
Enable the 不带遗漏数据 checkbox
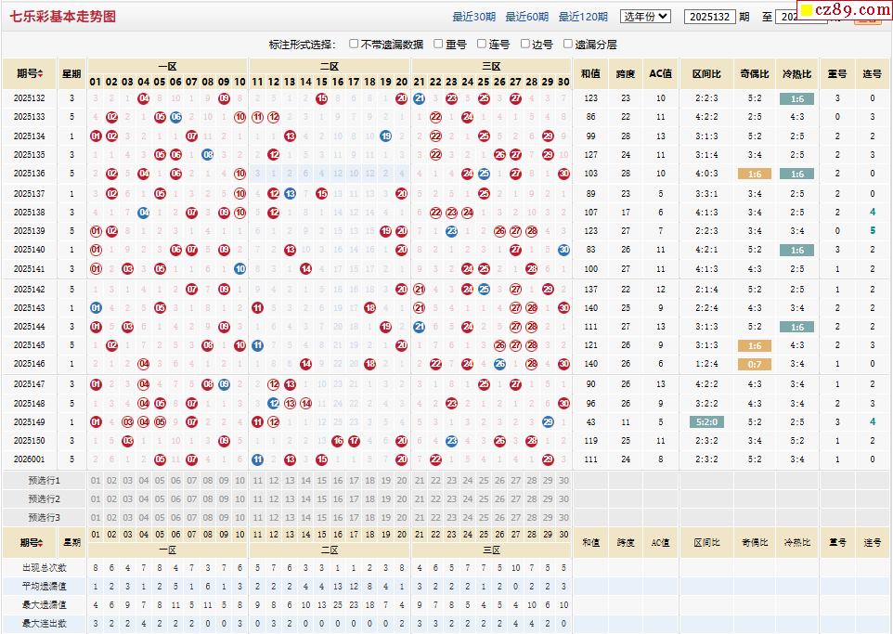(354, 44)
